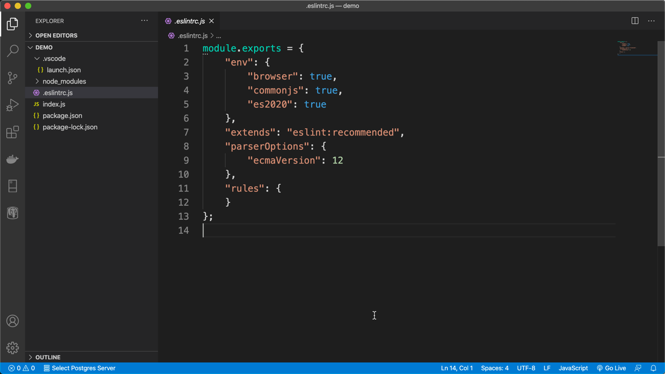Open the Accounts menu icon
This screenshot has height=374, width=665.
click(12, 321)
